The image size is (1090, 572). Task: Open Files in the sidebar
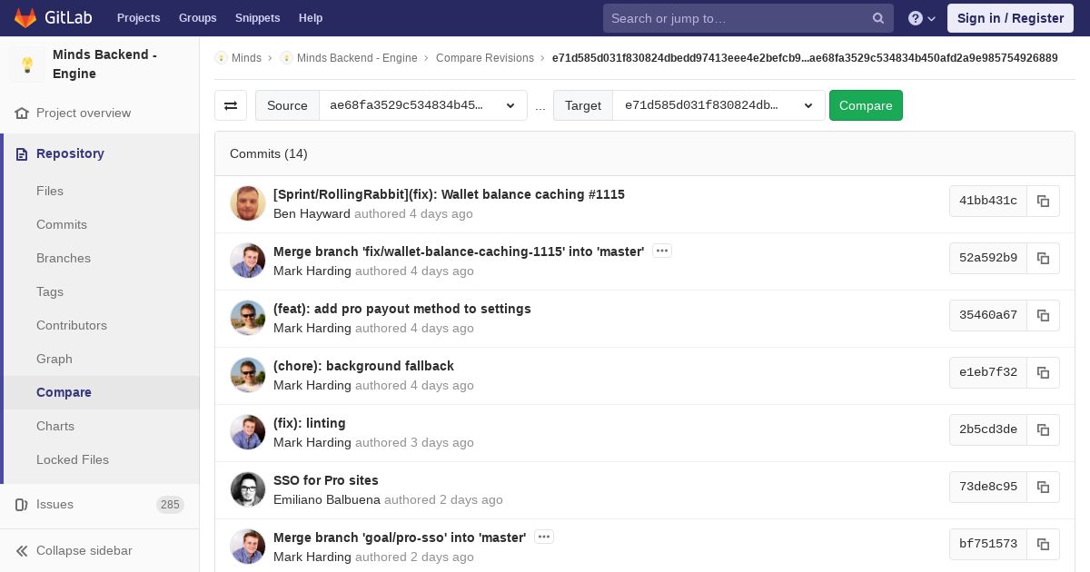(x=50, y=191)
